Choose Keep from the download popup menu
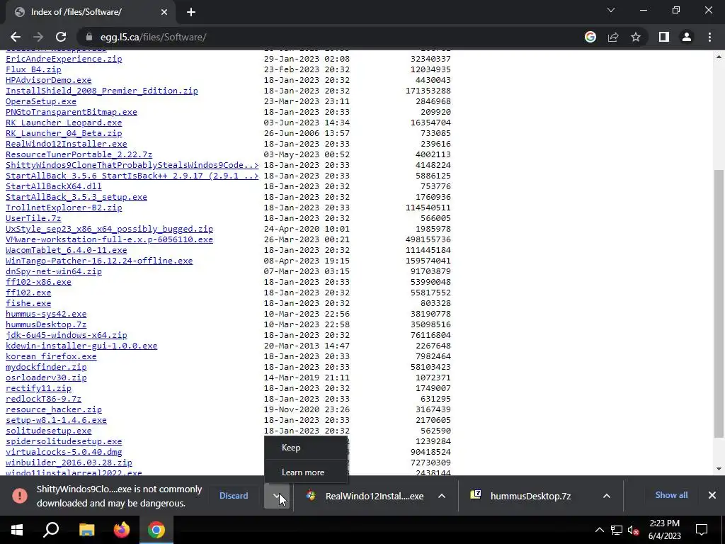 pos(306,448)
